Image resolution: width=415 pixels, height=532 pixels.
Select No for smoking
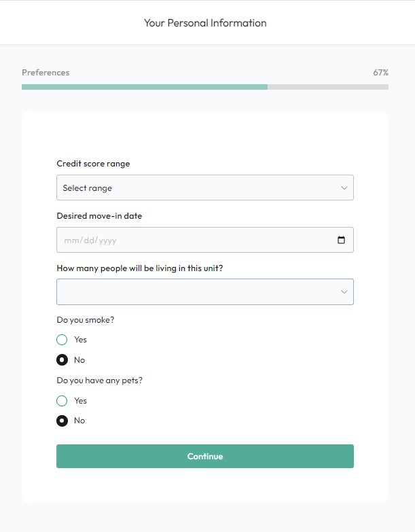click(x=62, y=359)
